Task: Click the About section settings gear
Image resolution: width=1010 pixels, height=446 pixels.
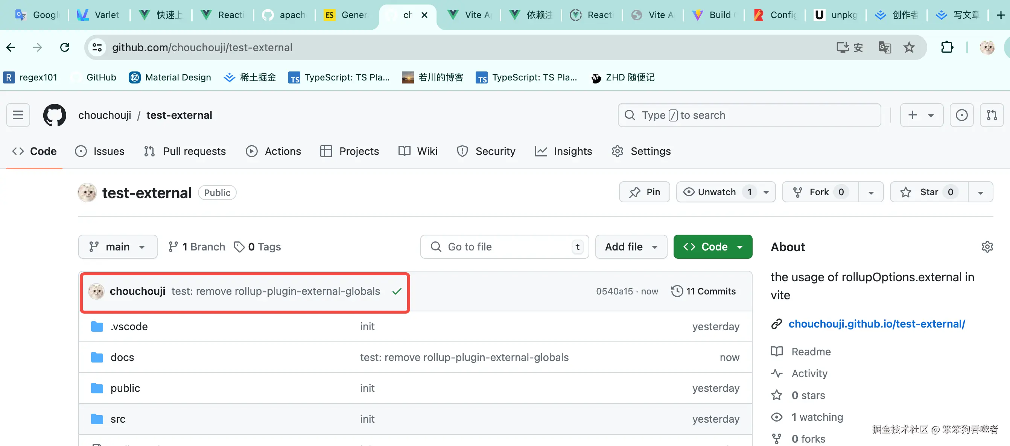Action: [x=987, y=247]
